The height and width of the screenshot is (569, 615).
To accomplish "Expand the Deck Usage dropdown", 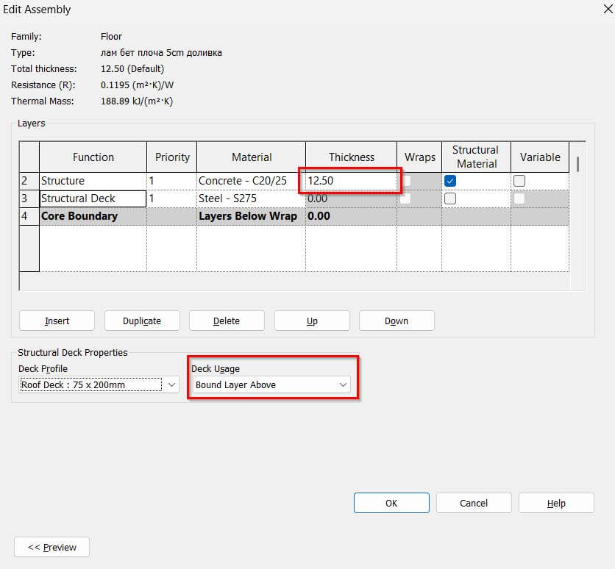I will click(343, 384).
